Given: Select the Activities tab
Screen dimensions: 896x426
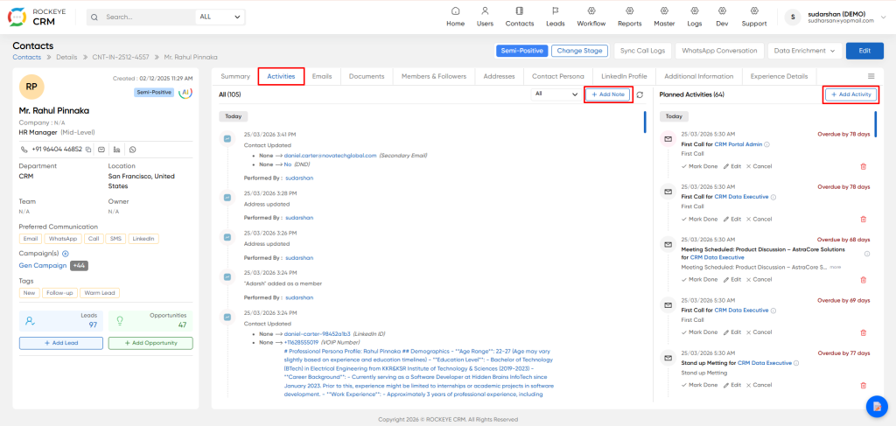Looking at the screenshot, I should click(281, 76).
